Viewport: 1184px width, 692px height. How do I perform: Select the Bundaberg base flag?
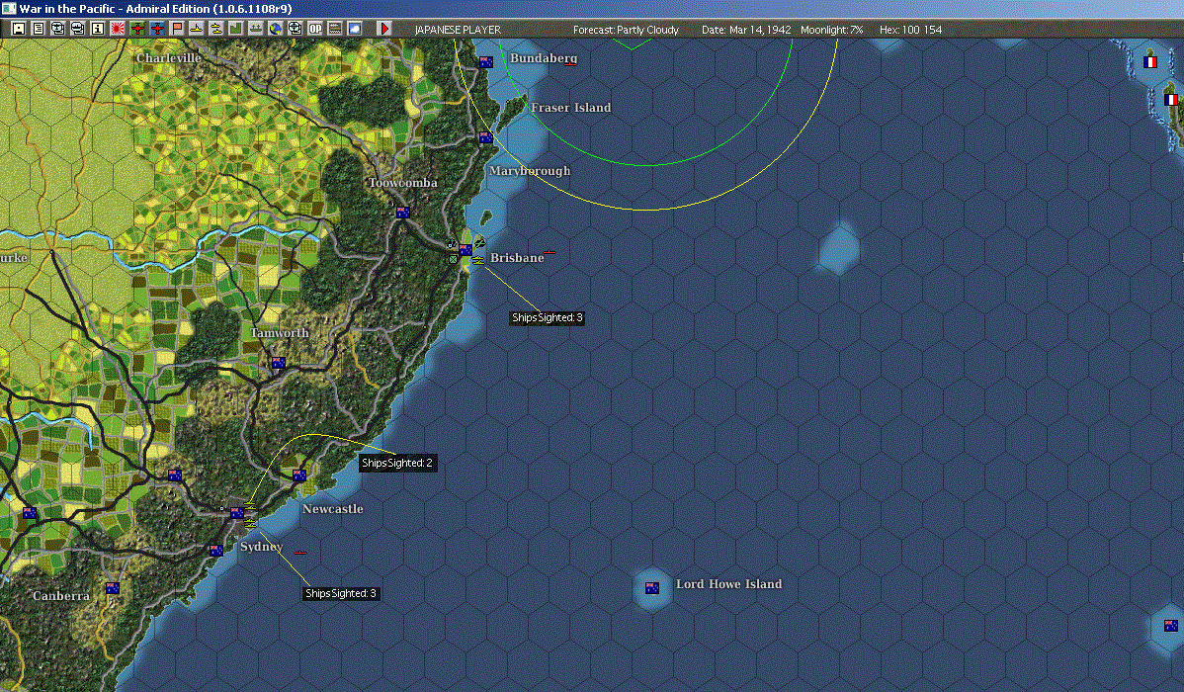[486, 62]
